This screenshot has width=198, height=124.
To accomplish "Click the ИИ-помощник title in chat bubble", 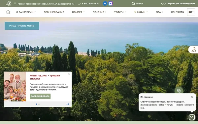I will pos(147,97).
